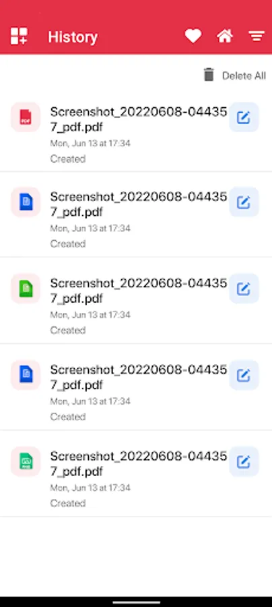Edit the first history entry with pencil icon
Viewport: 272px width, 607px height.
244,117
